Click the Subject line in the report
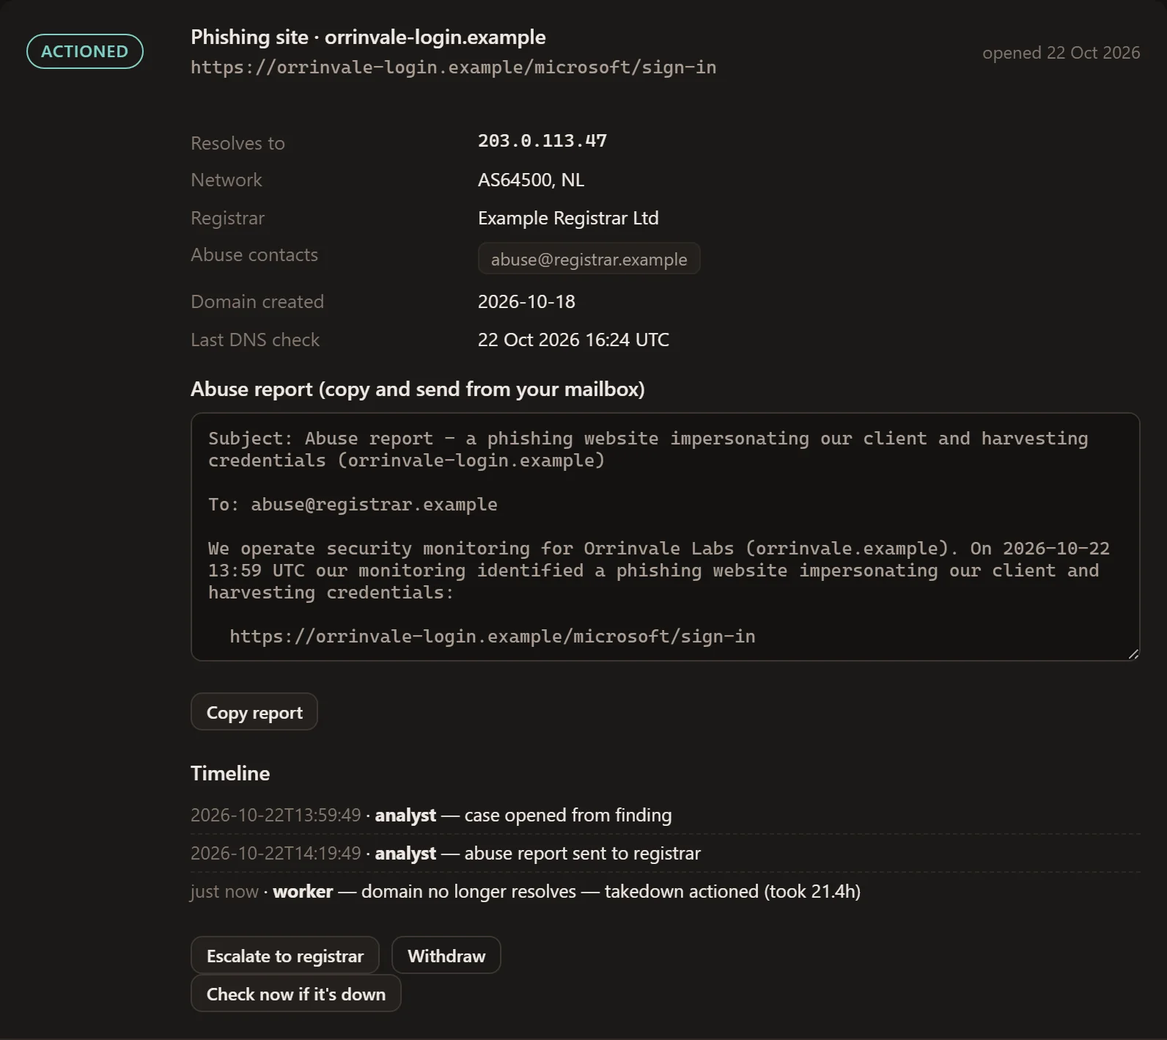The height and width of the screenshot is (1040, 1167). (x=648, y=450)
